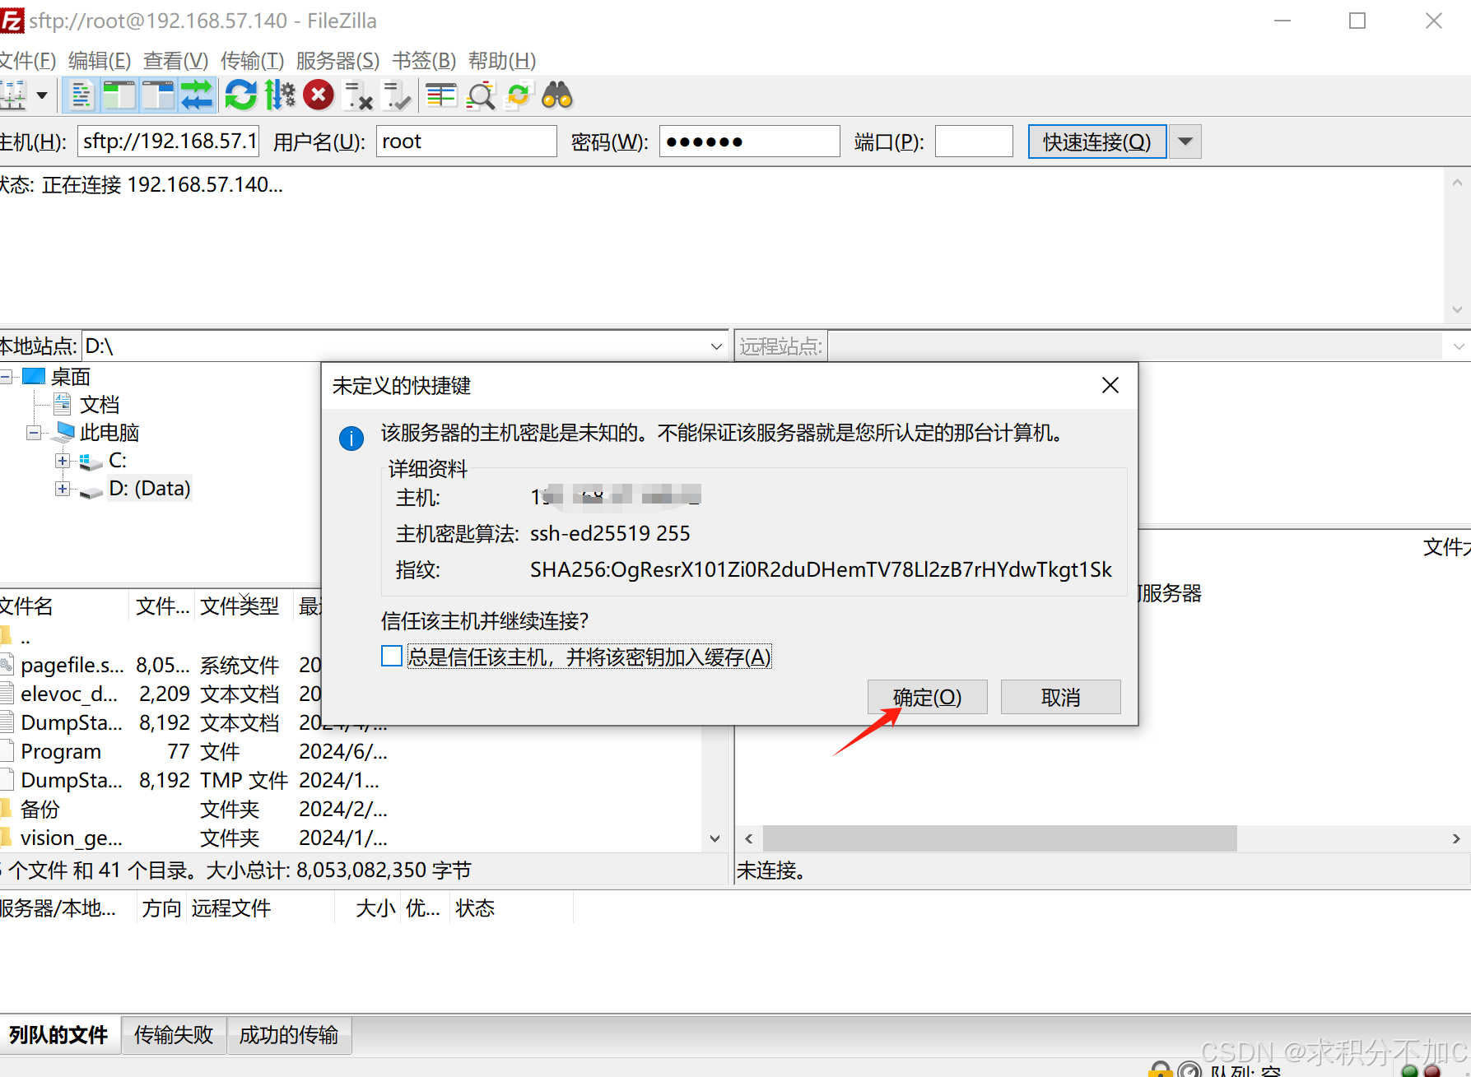Open the 远程站点 path dropdown
The width and height of the screenshot is (1471, 1077).
[x=1459, y=346]
